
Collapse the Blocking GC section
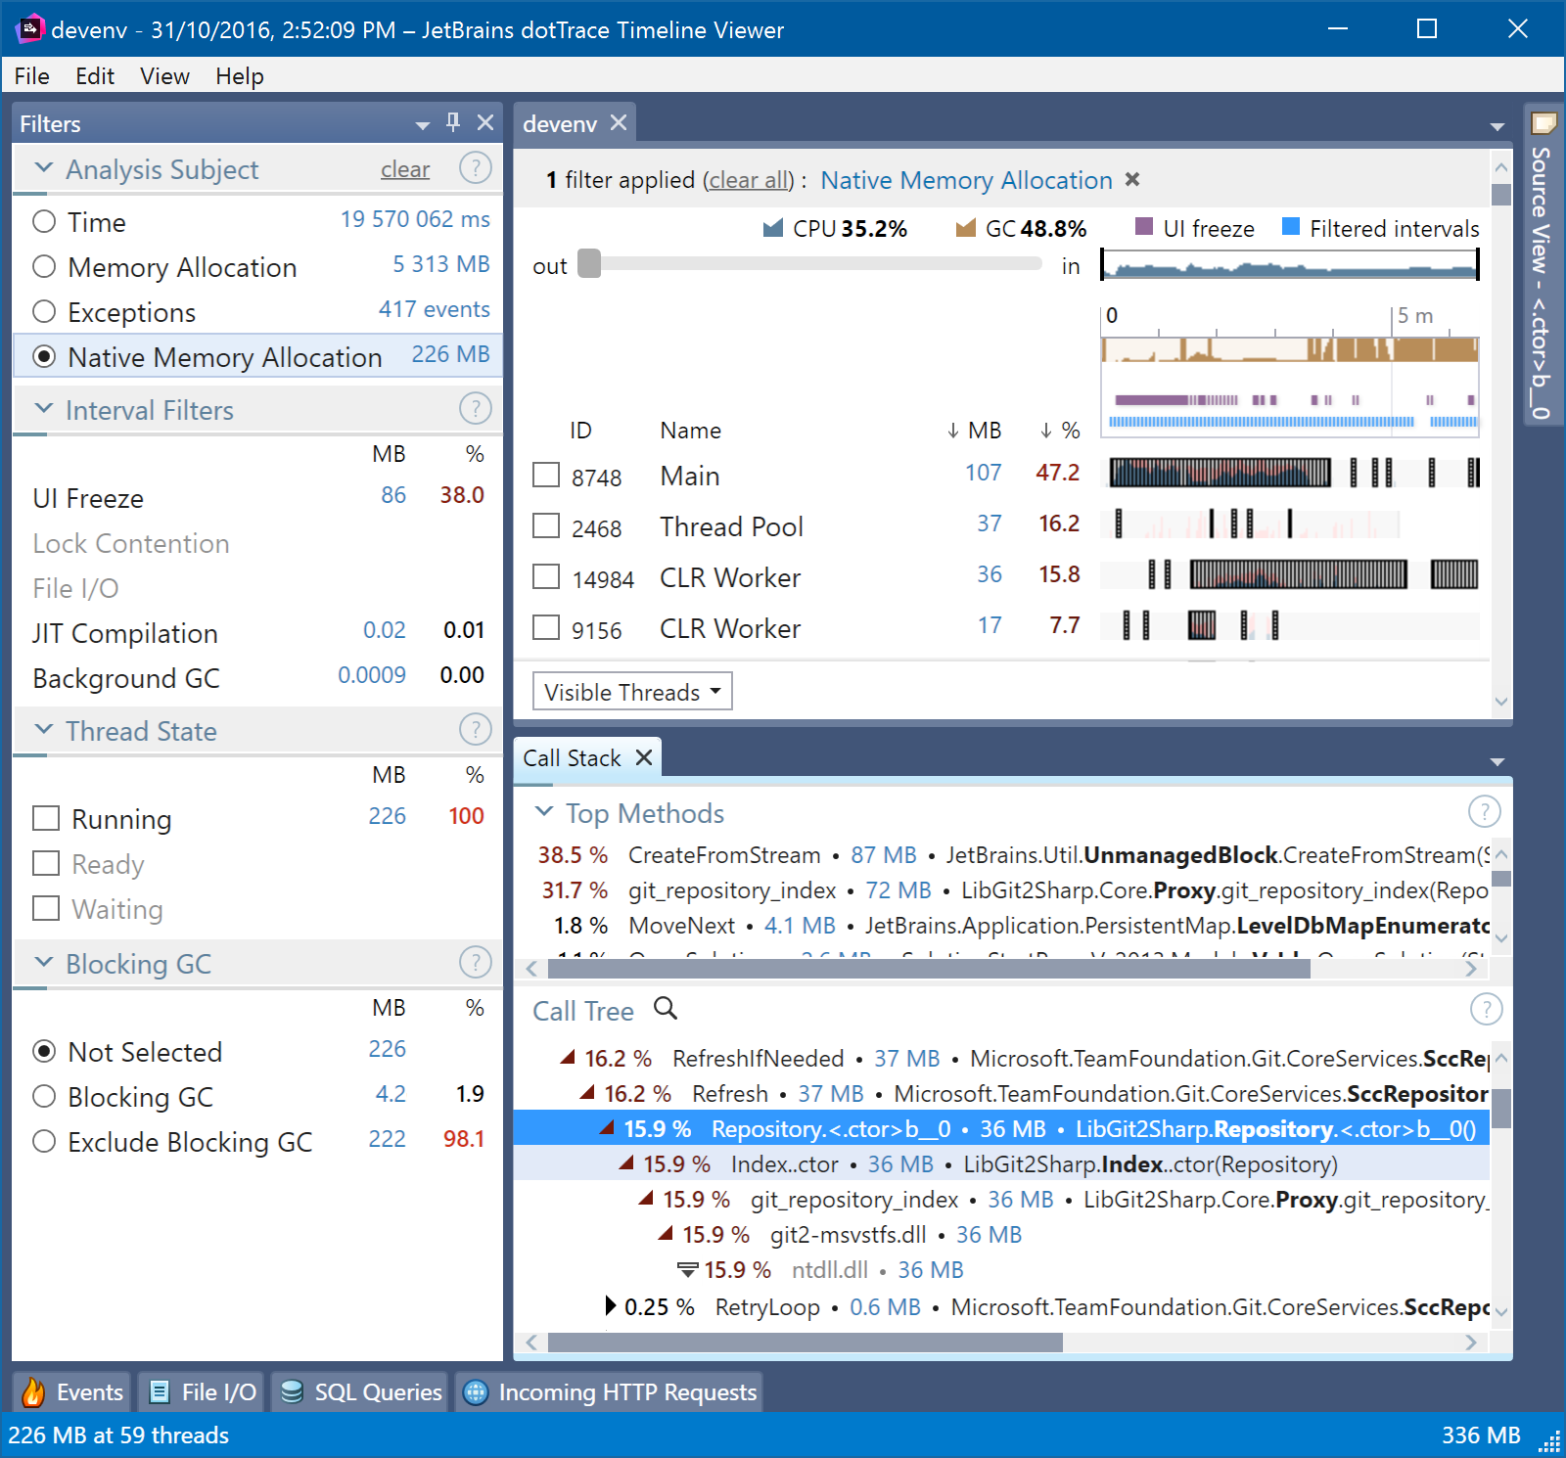pos(43,963)
